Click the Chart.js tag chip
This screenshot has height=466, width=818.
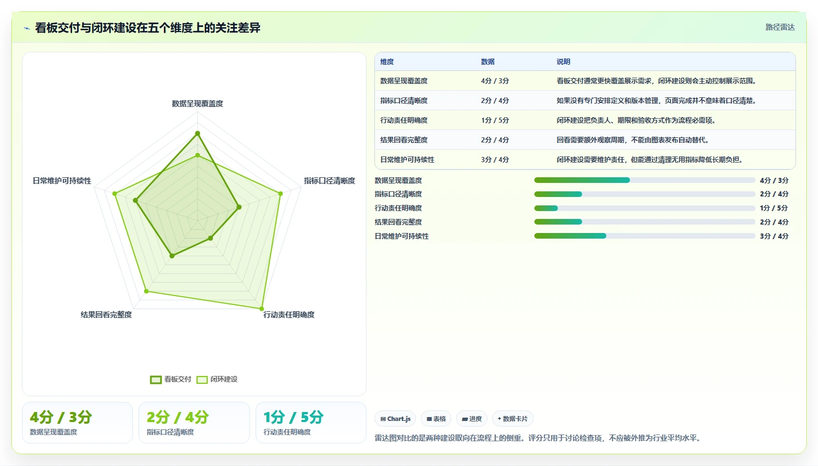click(x=395, y=419)
